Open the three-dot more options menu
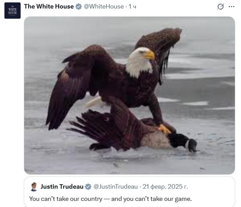 pos(231,6)
